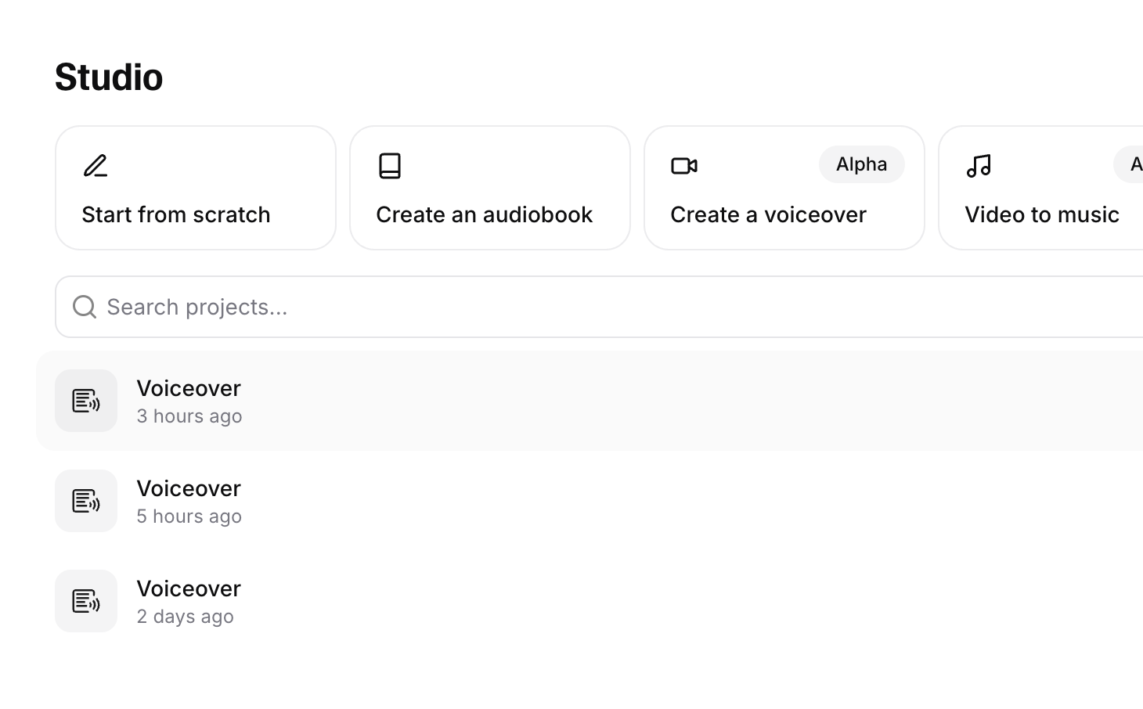
Task: Open the Voiceover title from 3 hours ago
Action: (x=189, y=388)
